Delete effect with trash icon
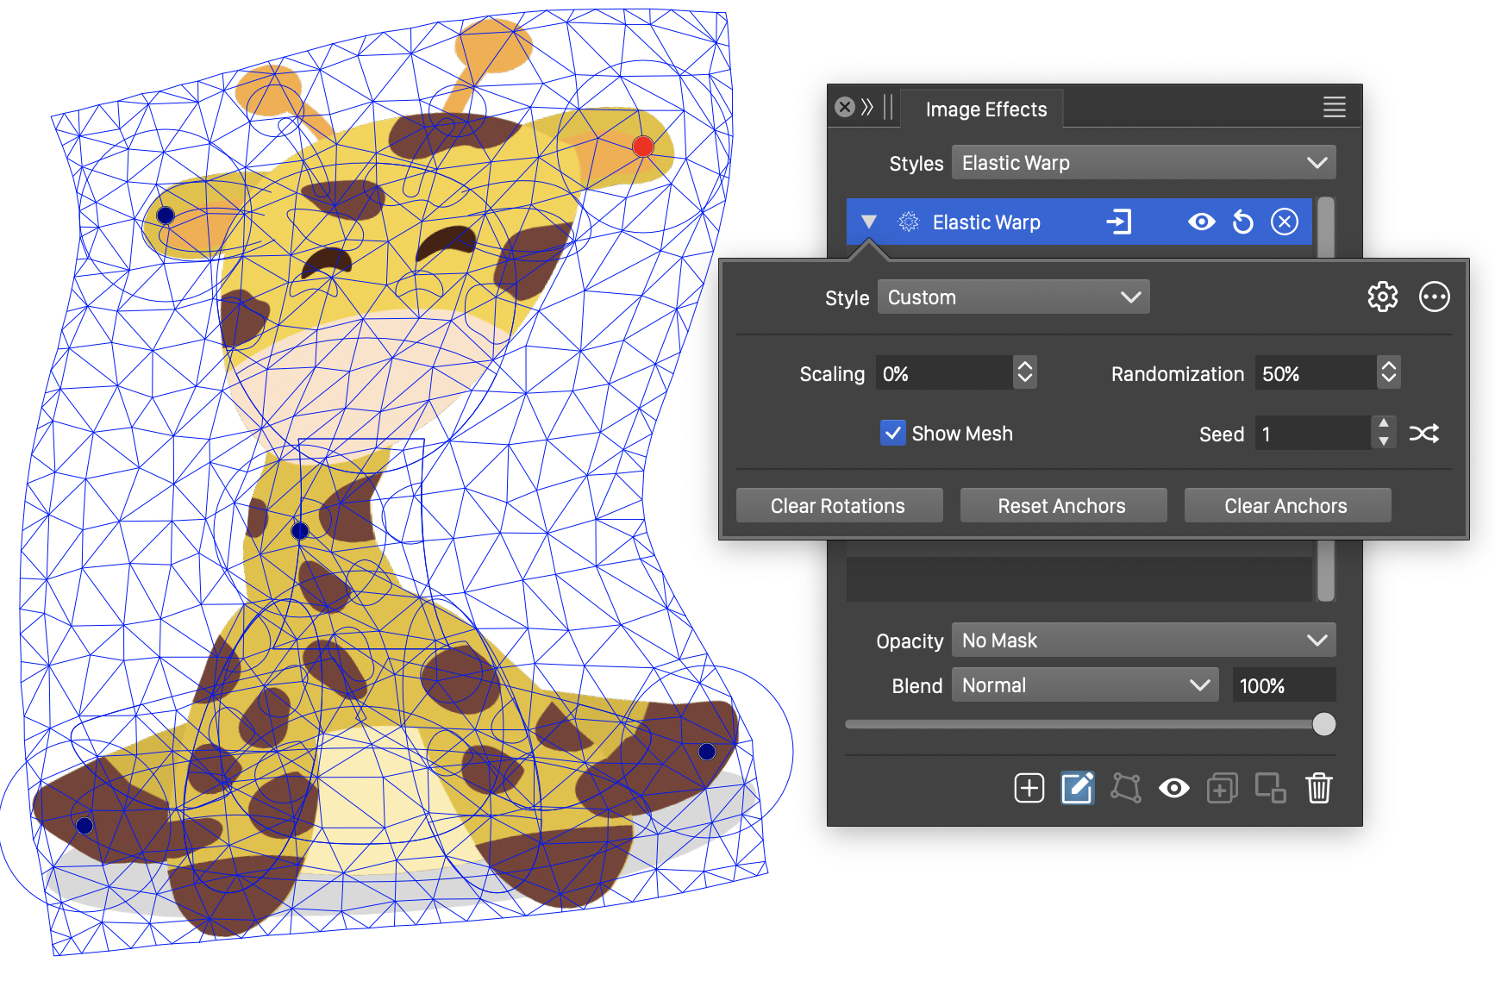Viewport: 1495px width, 981px height. point(1318,788)
